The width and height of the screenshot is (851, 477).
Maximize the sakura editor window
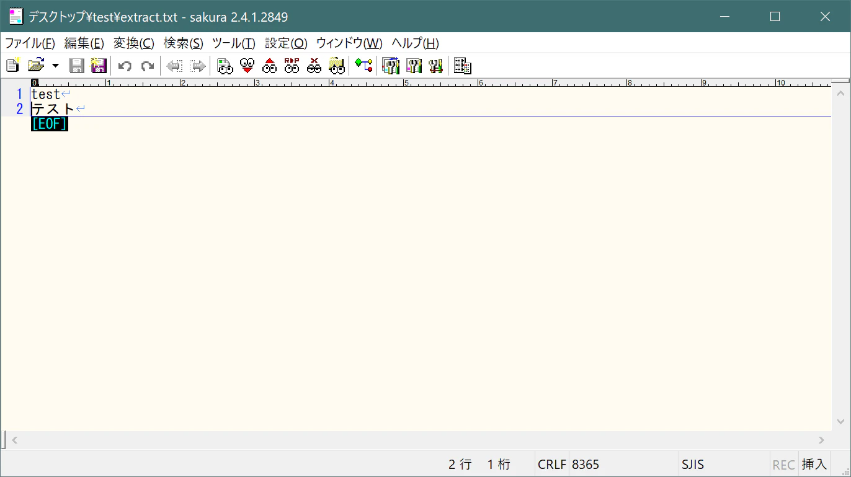pyautogui.click(x=775, y=17)
